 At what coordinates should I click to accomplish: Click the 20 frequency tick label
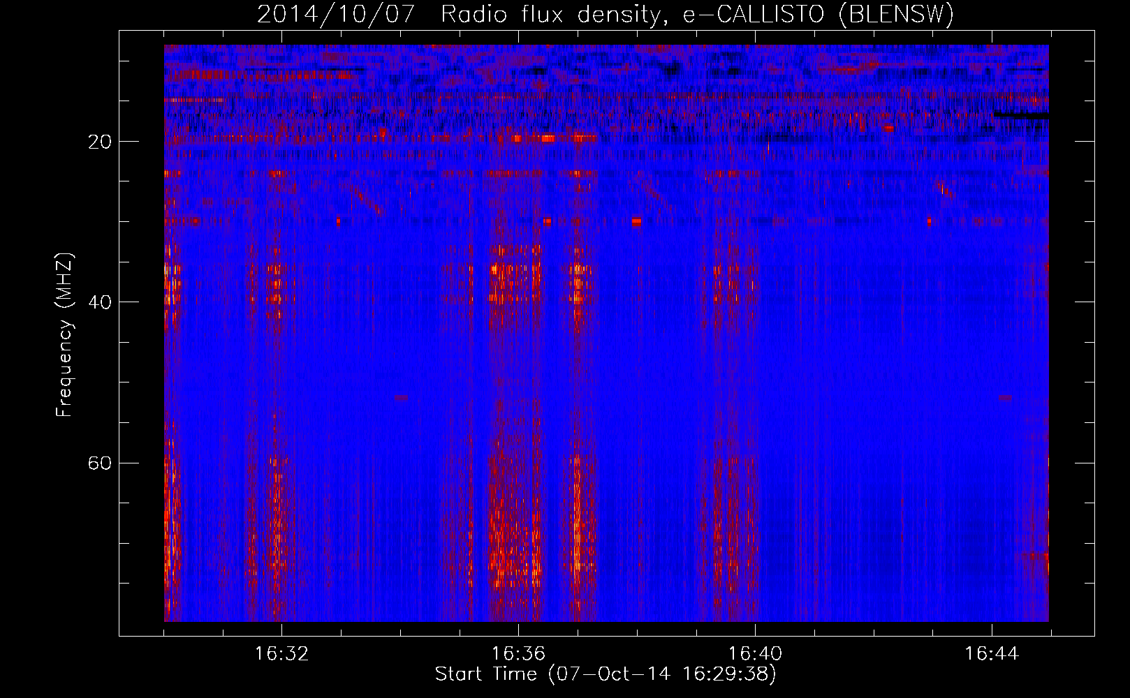click(x=100, y=142)
